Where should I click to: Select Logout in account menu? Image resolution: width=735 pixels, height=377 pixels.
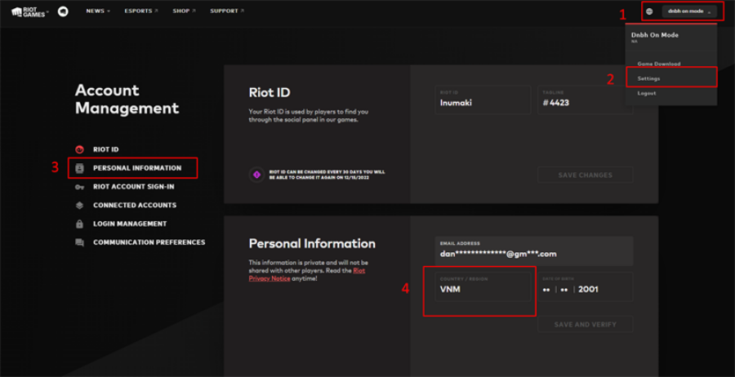click(x=647, y=93)
